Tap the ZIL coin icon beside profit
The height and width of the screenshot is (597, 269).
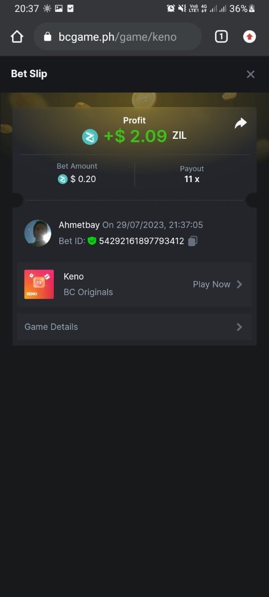90,136
